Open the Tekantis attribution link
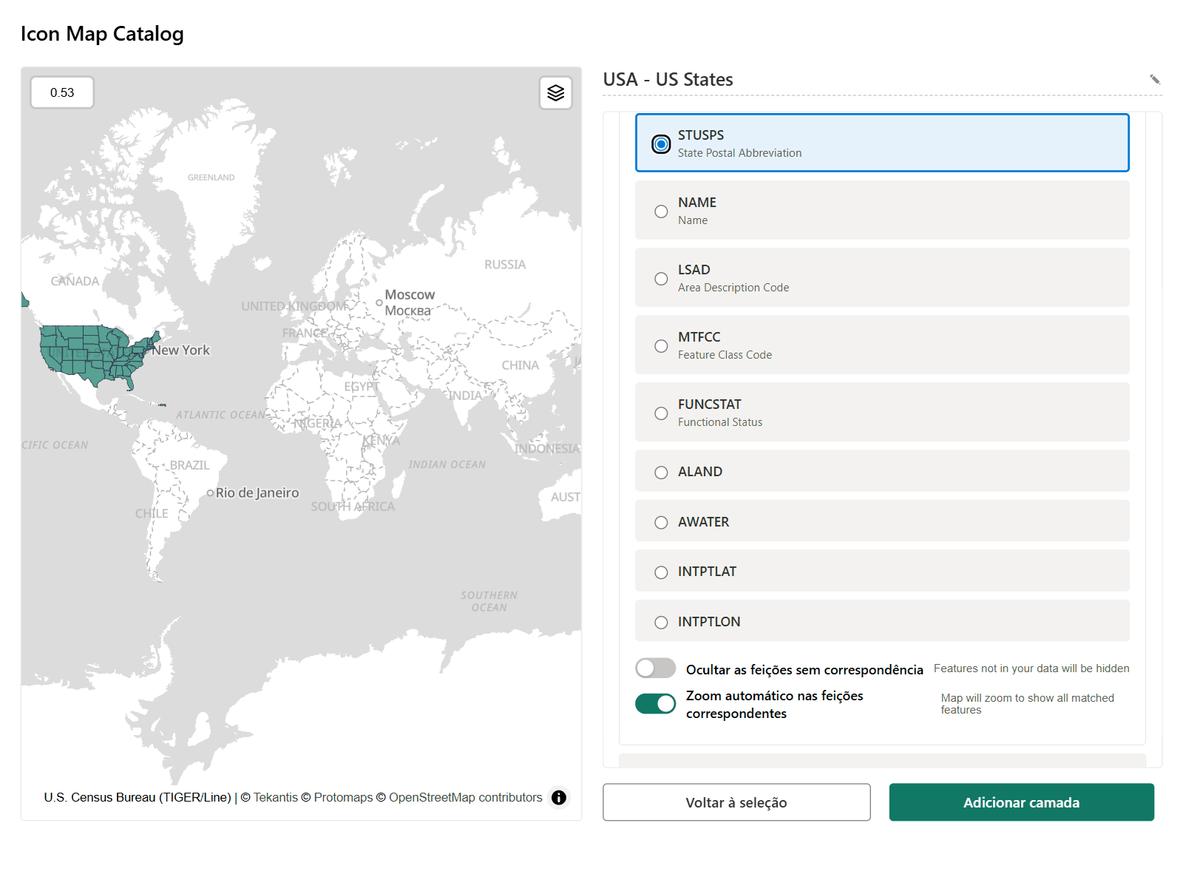 [275, 797]
